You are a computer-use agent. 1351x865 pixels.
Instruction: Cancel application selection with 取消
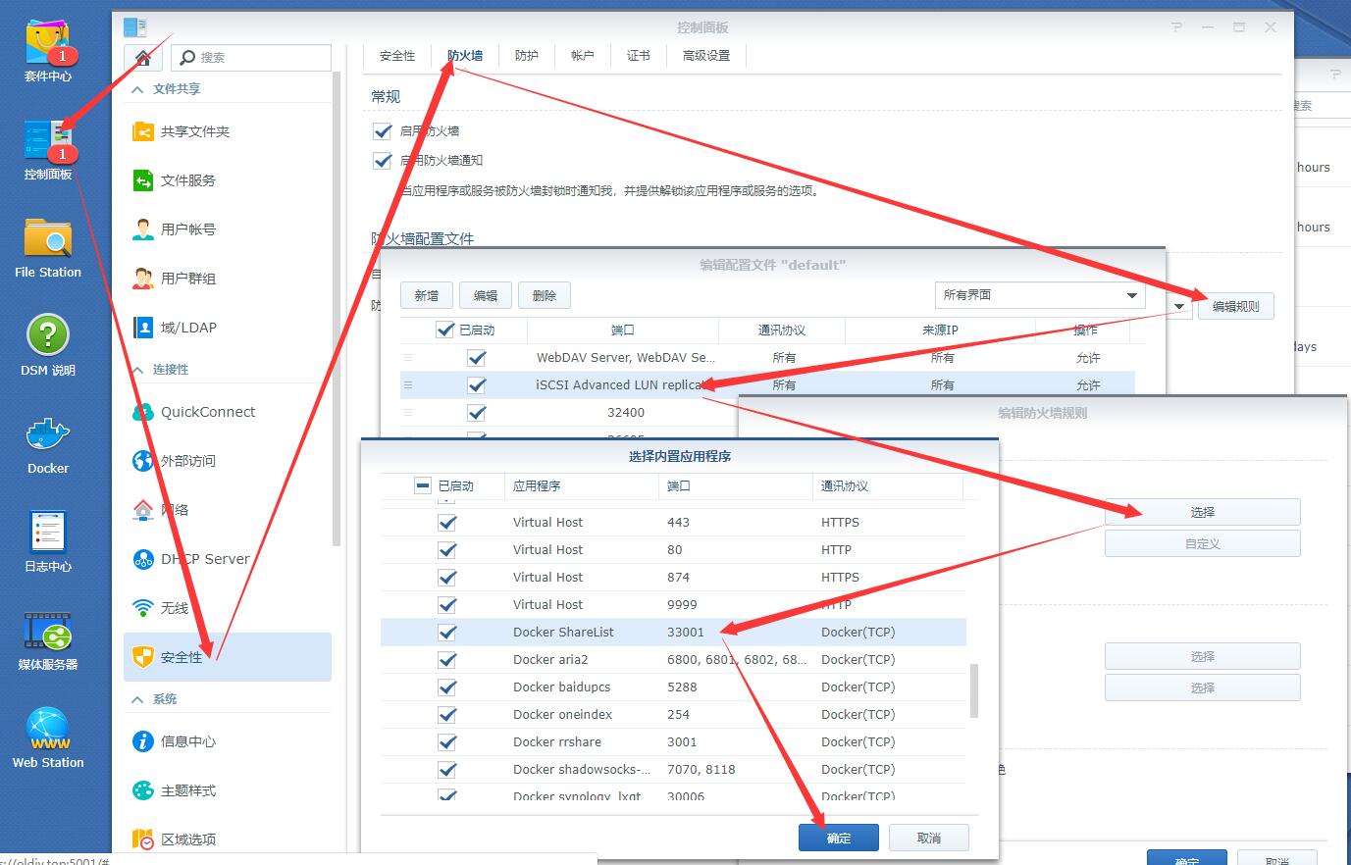929,838
